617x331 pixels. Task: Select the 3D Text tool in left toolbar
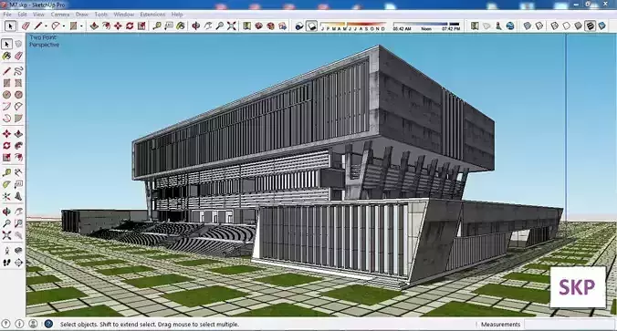18,196
